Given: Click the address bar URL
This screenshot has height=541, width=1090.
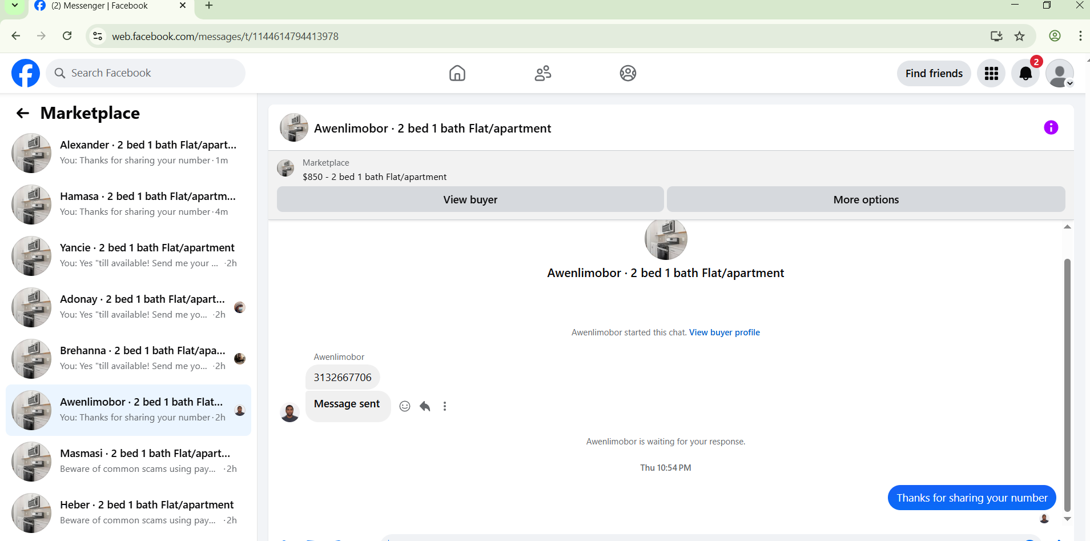Looking at the screenshot, I should (x=225, y=36).
